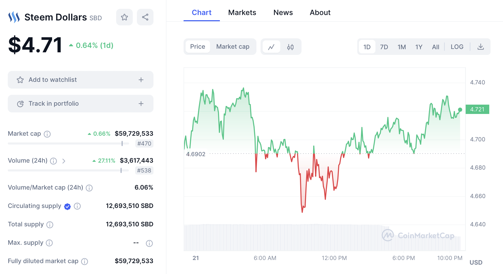Click the share icon near coin title

tap(145, 17)
